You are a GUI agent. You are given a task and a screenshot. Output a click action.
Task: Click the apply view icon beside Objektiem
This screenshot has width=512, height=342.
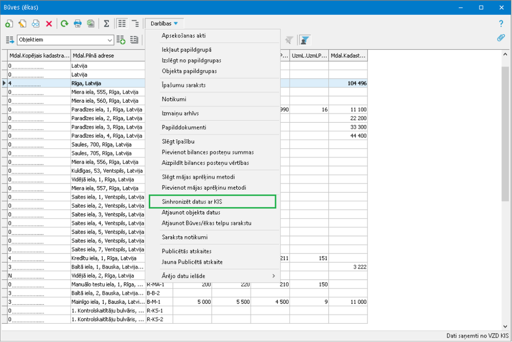click(10, 40)
